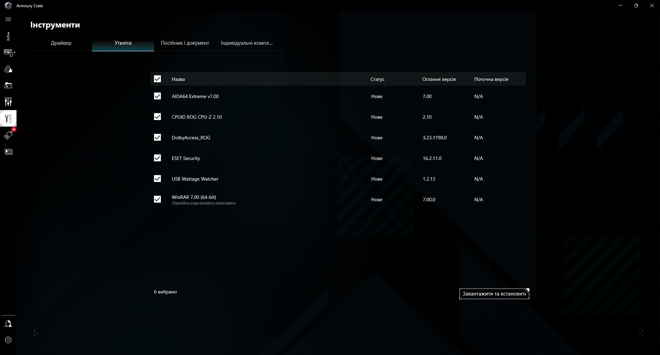This screenshot has height=355, width=660.
Task: Switch to the Драйвер tab
Action: [61, 43]
